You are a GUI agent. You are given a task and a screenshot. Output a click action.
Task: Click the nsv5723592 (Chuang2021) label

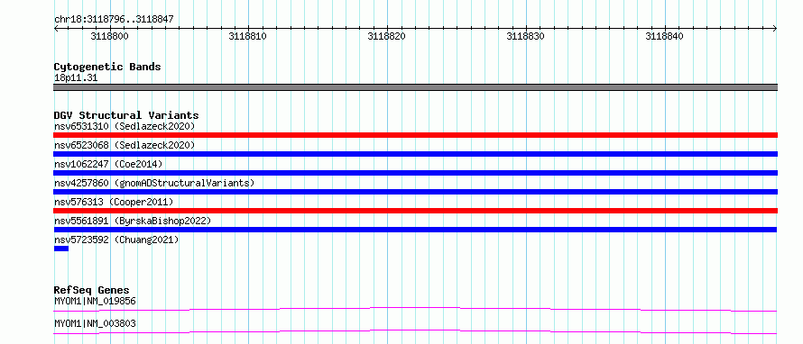click(116, 240)
